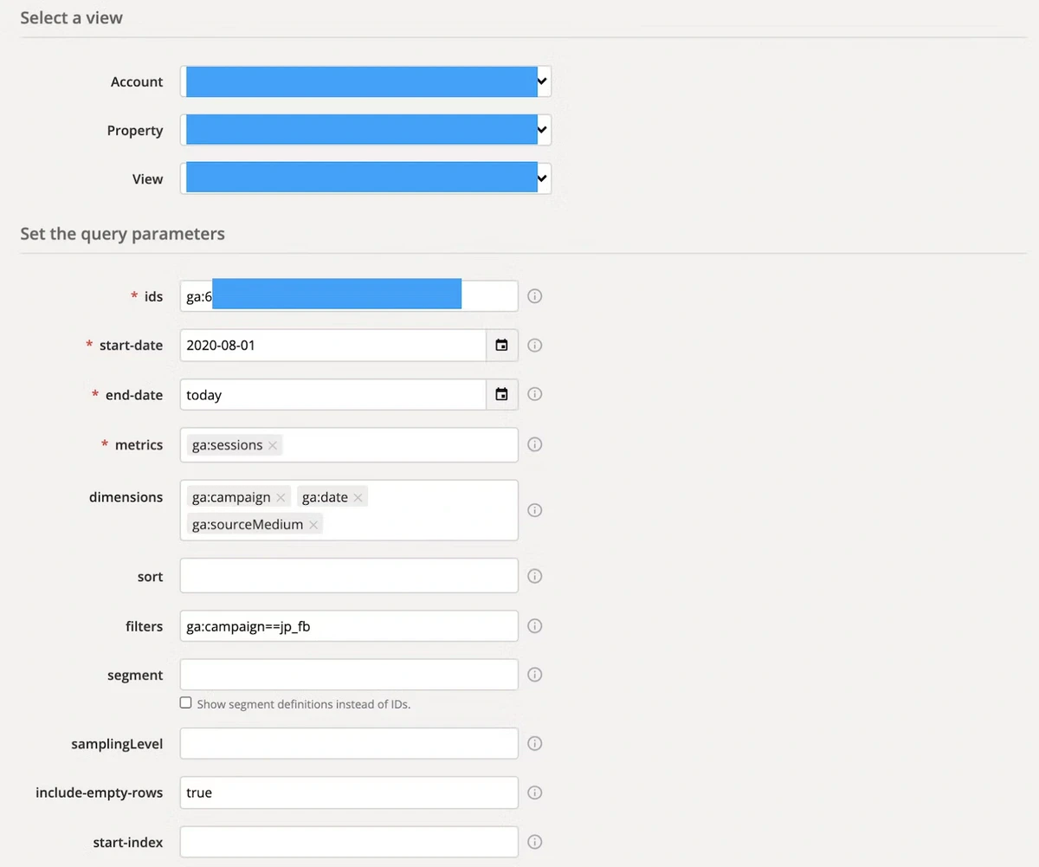
Task: Open the info icon for segment
Action: (534, 675)
